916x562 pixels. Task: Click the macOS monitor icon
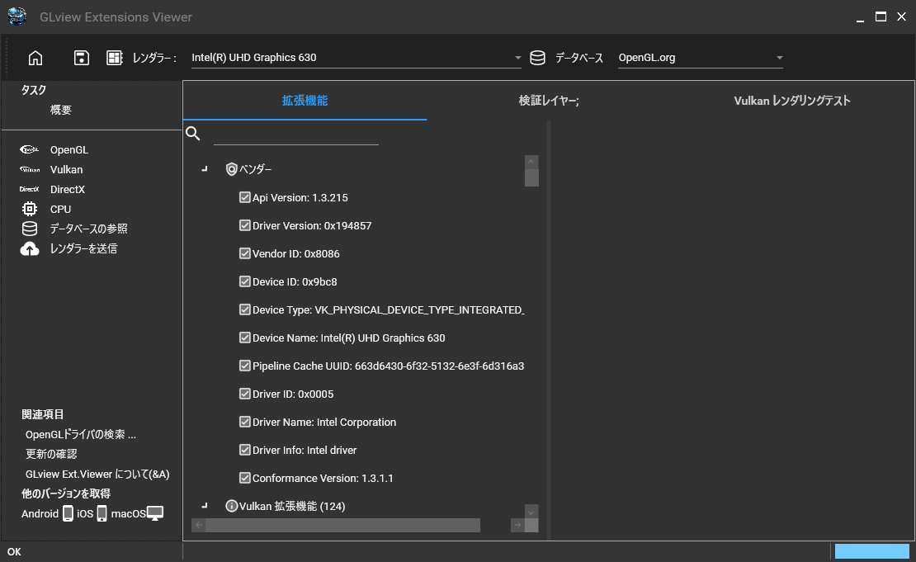click(x=155, y=513)
